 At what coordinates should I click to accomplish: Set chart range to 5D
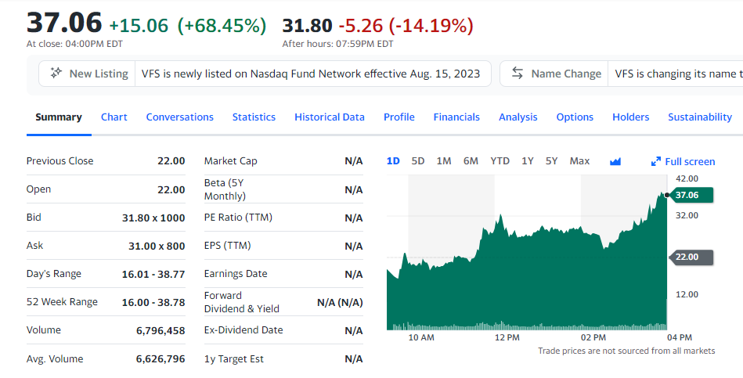click(x=418, y=161)
